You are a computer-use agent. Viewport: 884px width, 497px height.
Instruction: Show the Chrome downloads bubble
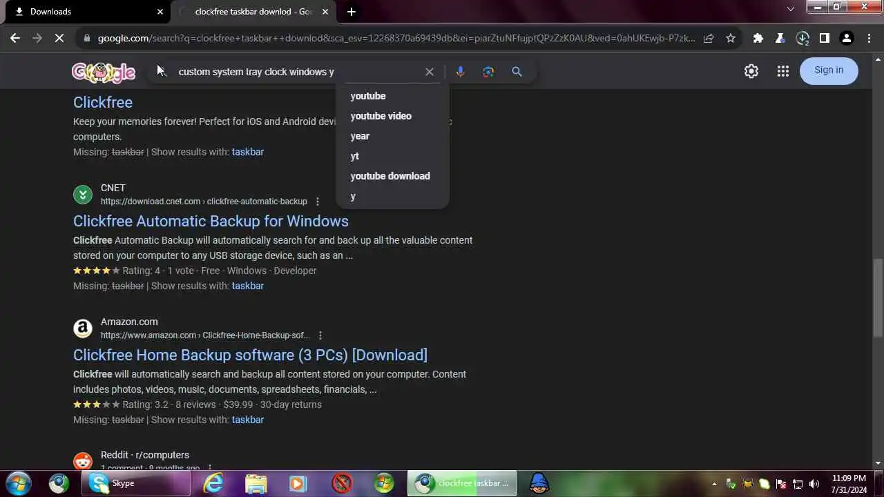(803, 39)
